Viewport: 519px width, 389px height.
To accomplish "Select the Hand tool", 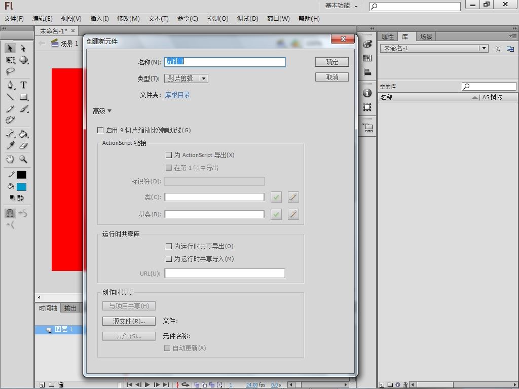I will tap(10, 159).
